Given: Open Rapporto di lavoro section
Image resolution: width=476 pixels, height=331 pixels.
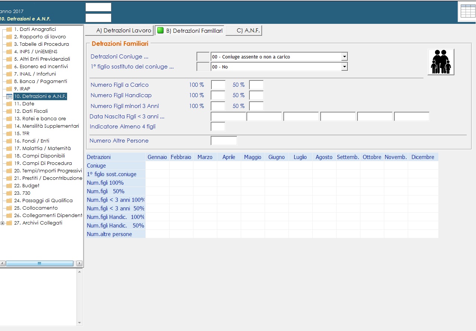Looking at the screenshot, I should pos(40,37).
